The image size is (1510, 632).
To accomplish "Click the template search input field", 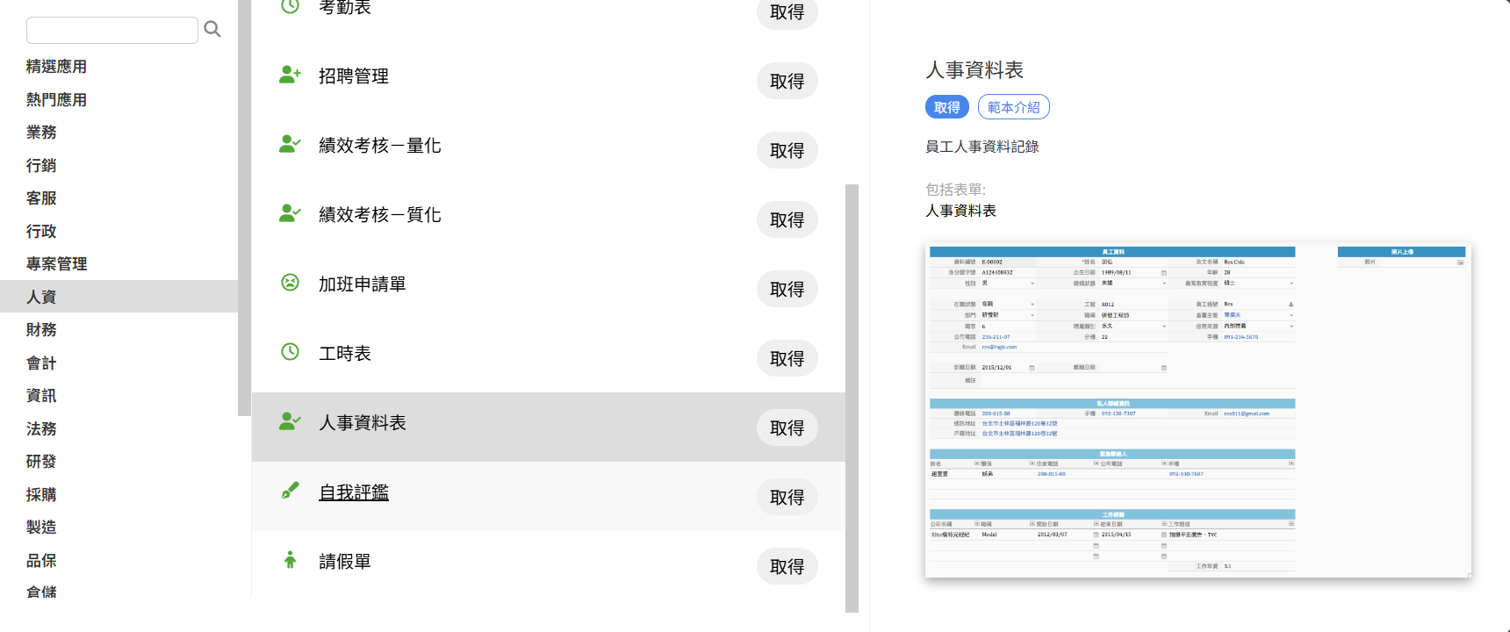I will (112, 30).
